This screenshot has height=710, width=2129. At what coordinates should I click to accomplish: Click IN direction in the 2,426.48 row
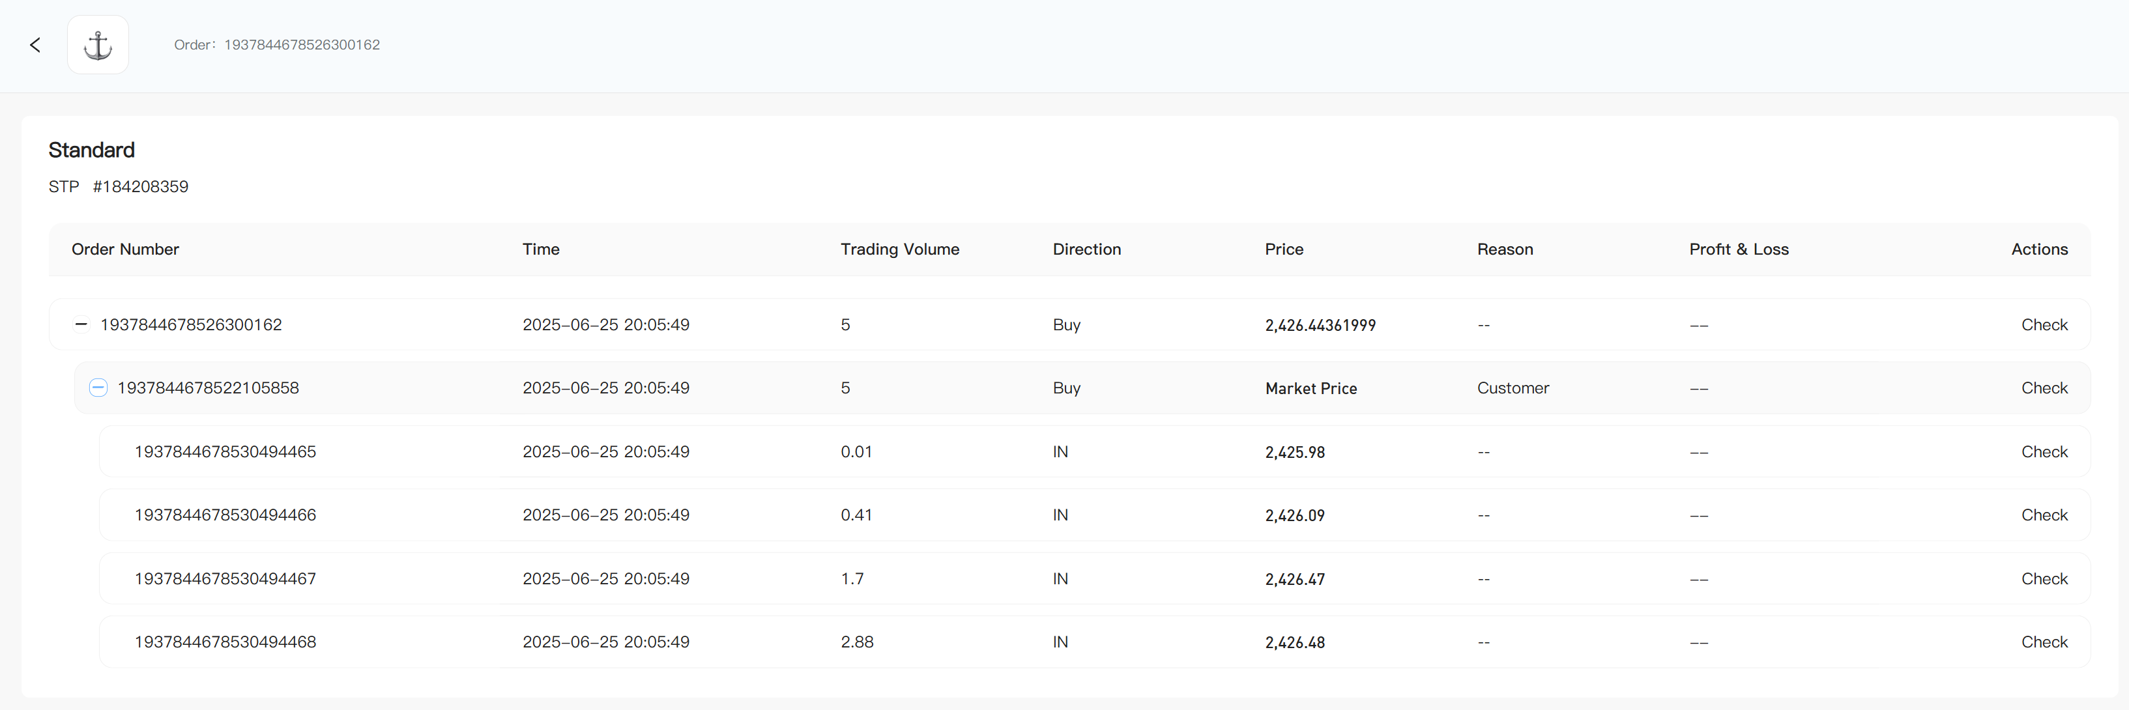[x=1060, y=642]
